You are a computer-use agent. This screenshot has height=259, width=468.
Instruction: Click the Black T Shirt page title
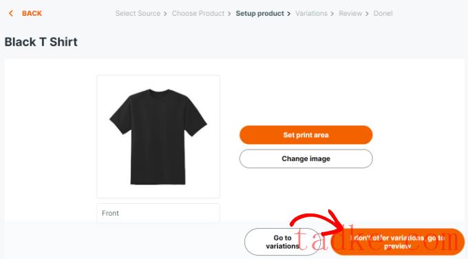pyautogui.click(x=41, y=42)
